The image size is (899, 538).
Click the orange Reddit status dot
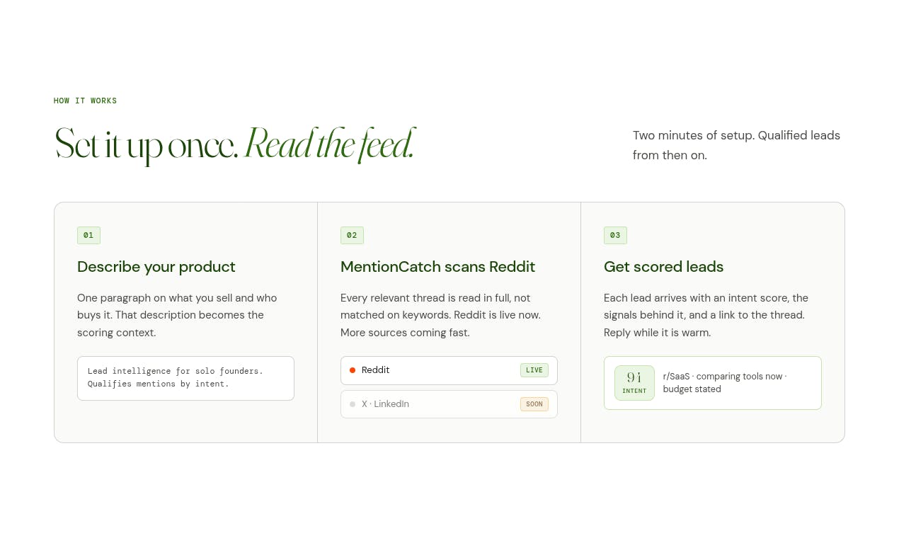(353, 370)
